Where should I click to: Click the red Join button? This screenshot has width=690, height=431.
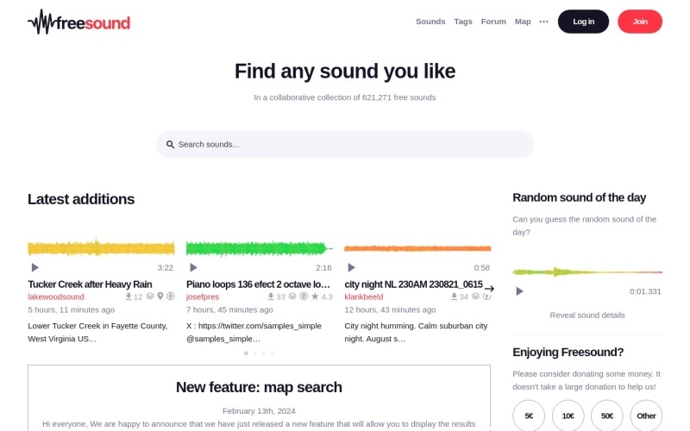pos(640,22)
